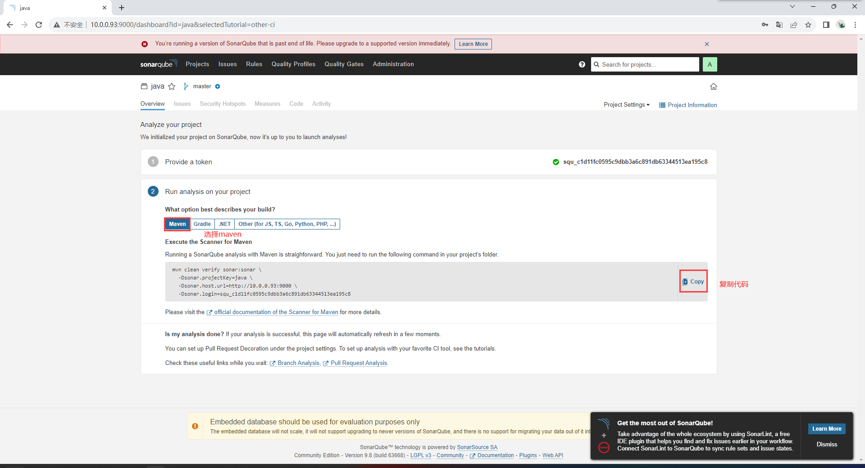
Task: Open the LGPL v3 footer link
Action: click(420, 455)
